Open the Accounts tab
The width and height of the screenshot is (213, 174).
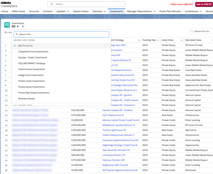(x=34, y=11)
